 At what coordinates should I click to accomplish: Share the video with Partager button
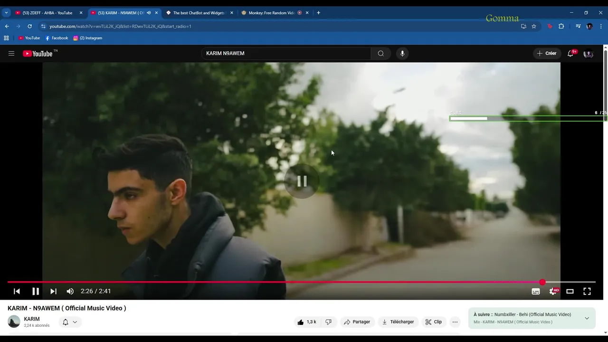(x=357, y=322)
